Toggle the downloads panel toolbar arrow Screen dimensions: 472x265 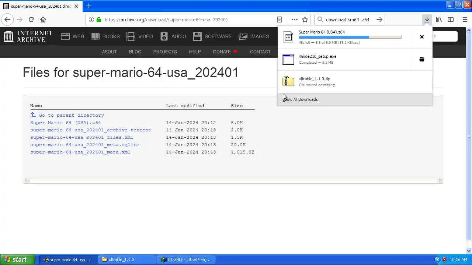tap(427, 20)
